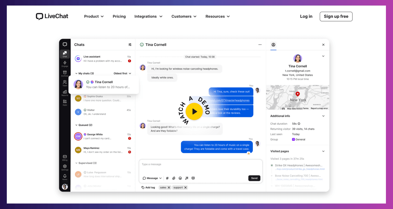
Task: Click the agent avatar at sidebar bottom
Action: pos(65,187)
